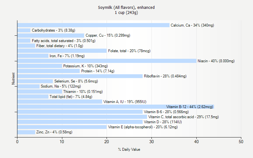Click the 'Vitamin B-6 - 28% (0.566mg)' label

point(166,112)
